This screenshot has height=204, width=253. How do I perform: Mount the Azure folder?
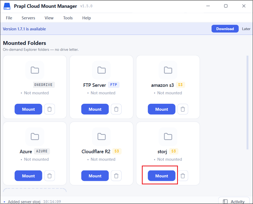[29, 176]
